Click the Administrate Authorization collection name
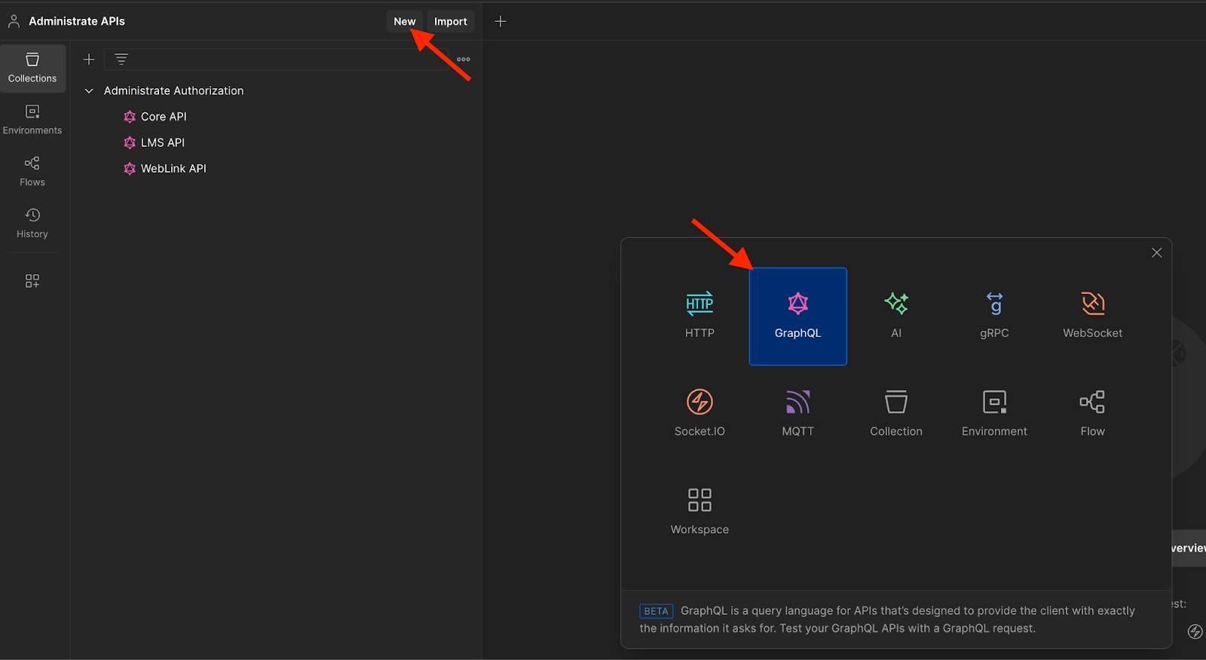1206x660 pixels. [173, 90]
